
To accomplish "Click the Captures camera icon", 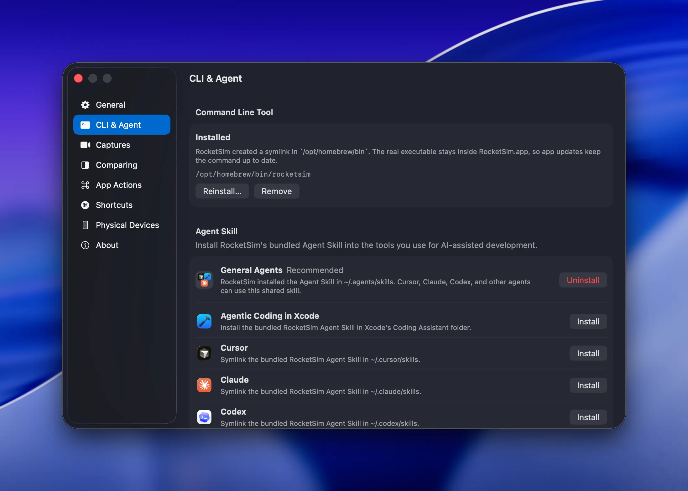I will point(85,145).
